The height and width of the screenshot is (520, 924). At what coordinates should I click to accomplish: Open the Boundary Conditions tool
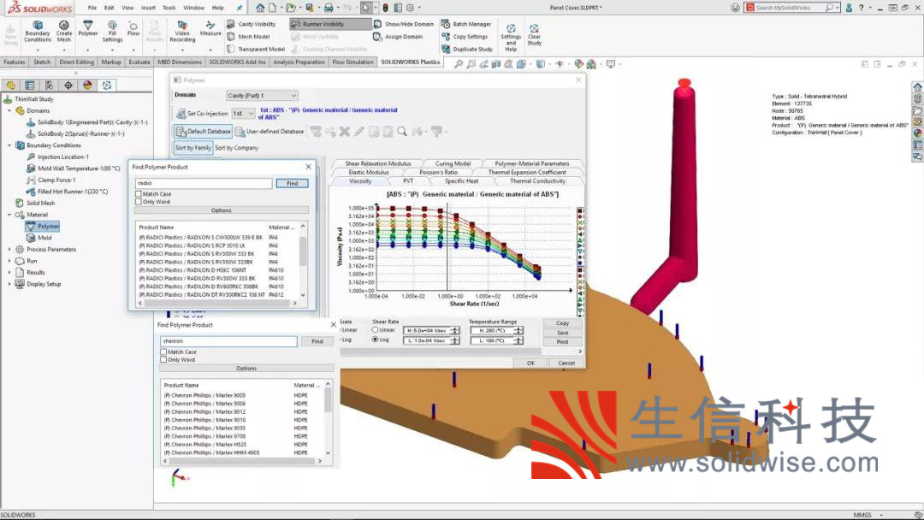click(37, 31)
